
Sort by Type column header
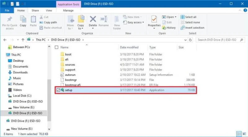point(153,47)
